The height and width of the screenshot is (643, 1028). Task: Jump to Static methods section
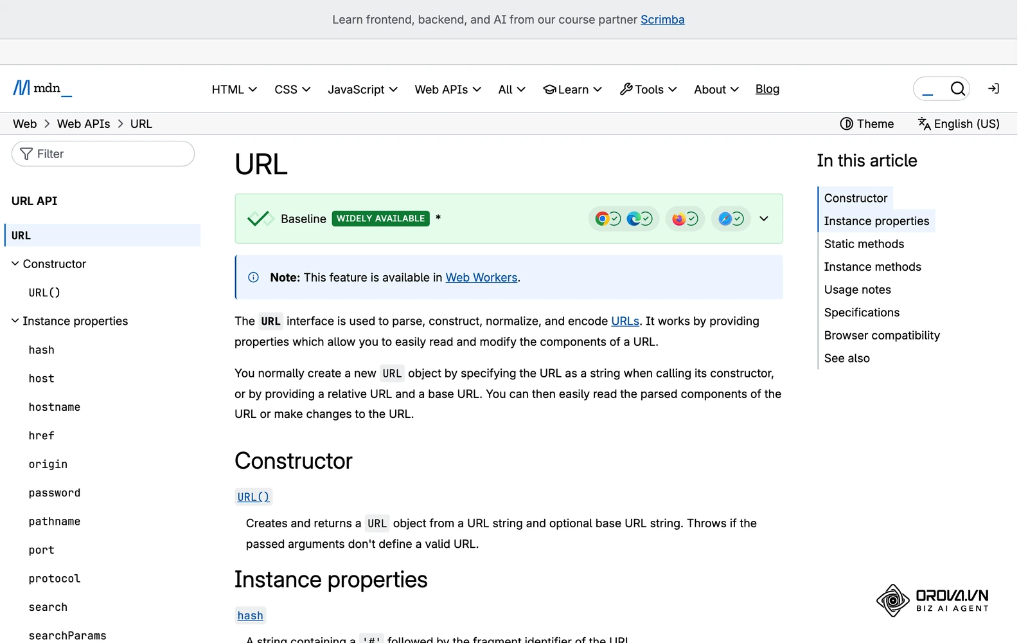pos(864,244)
